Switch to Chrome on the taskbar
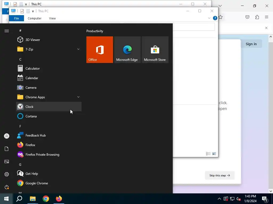273x204 pixels. point(46,199)
